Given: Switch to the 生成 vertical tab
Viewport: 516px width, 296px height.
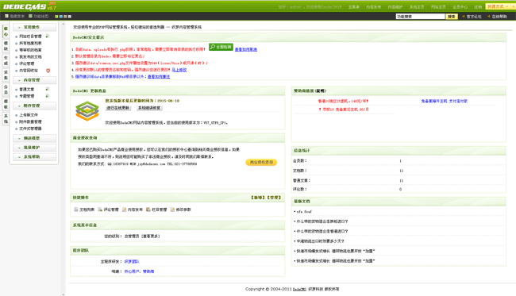Looking at the screenshot, I should 6,60.
